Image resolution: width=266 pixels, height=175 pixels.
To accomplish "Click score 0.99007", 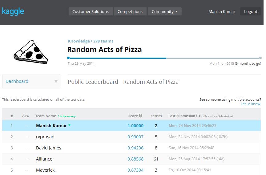I will click(135, 137).
